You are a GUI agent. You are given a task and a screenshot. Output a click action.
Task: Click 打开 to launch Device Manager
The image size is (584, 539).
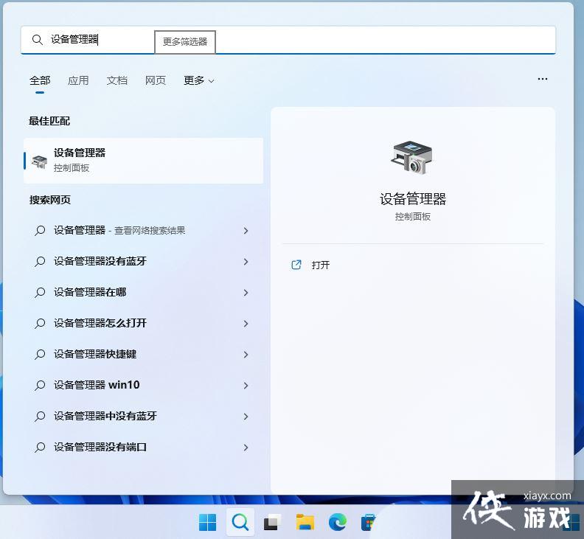point(320,265)
